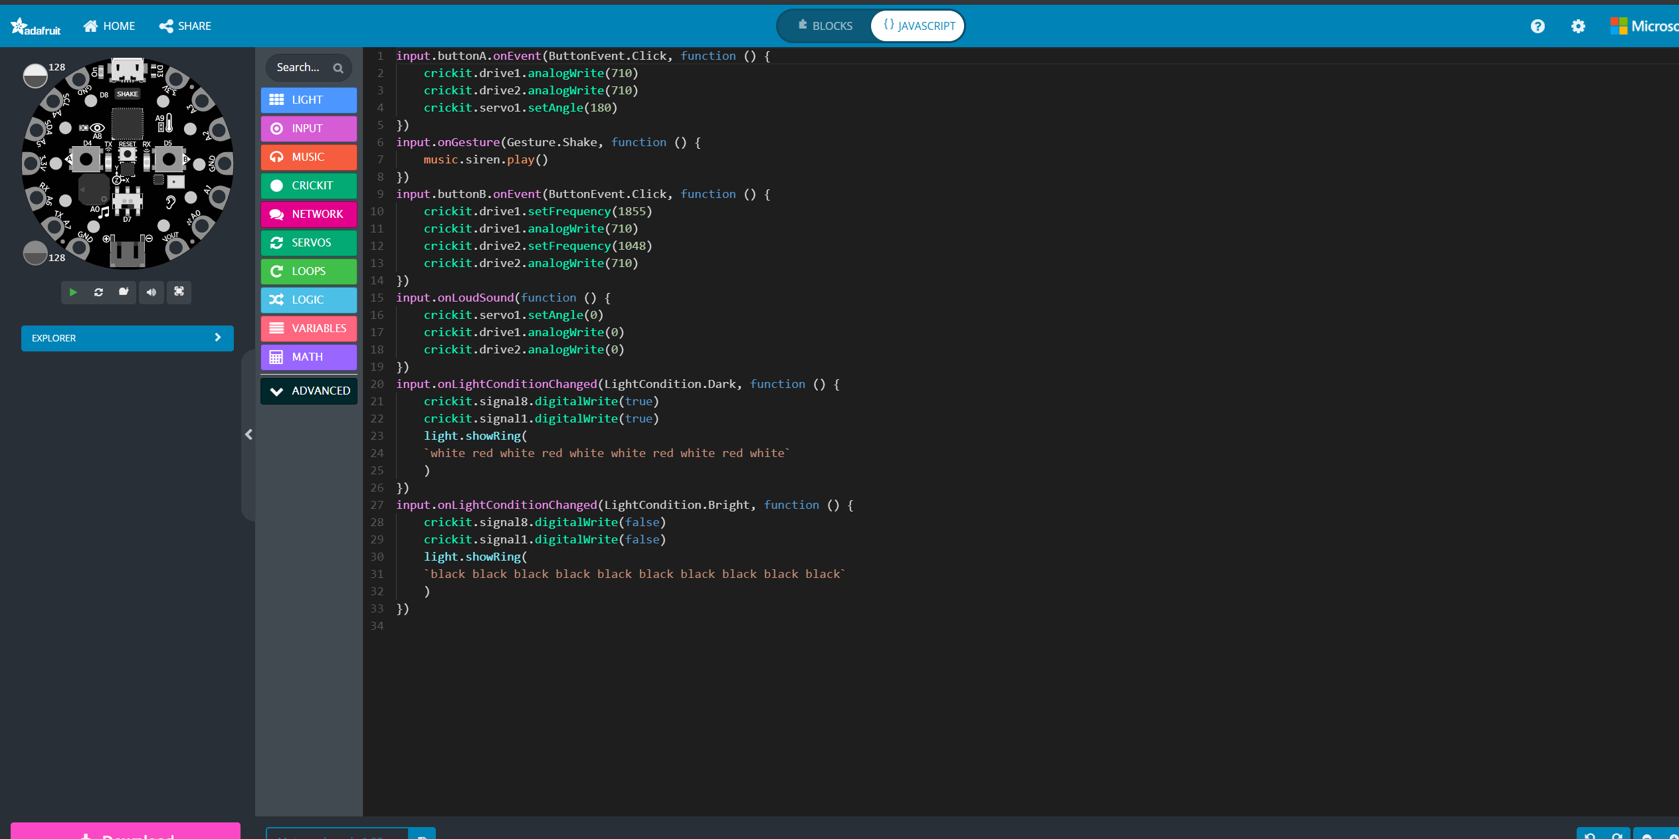Open the Loops category
The image size is (1679, 839).
(309, 271)
